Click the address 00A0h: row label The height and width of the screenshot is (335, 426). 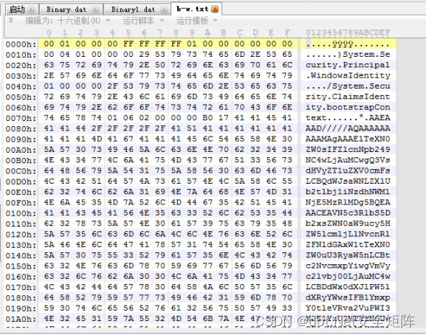point(21,150)
